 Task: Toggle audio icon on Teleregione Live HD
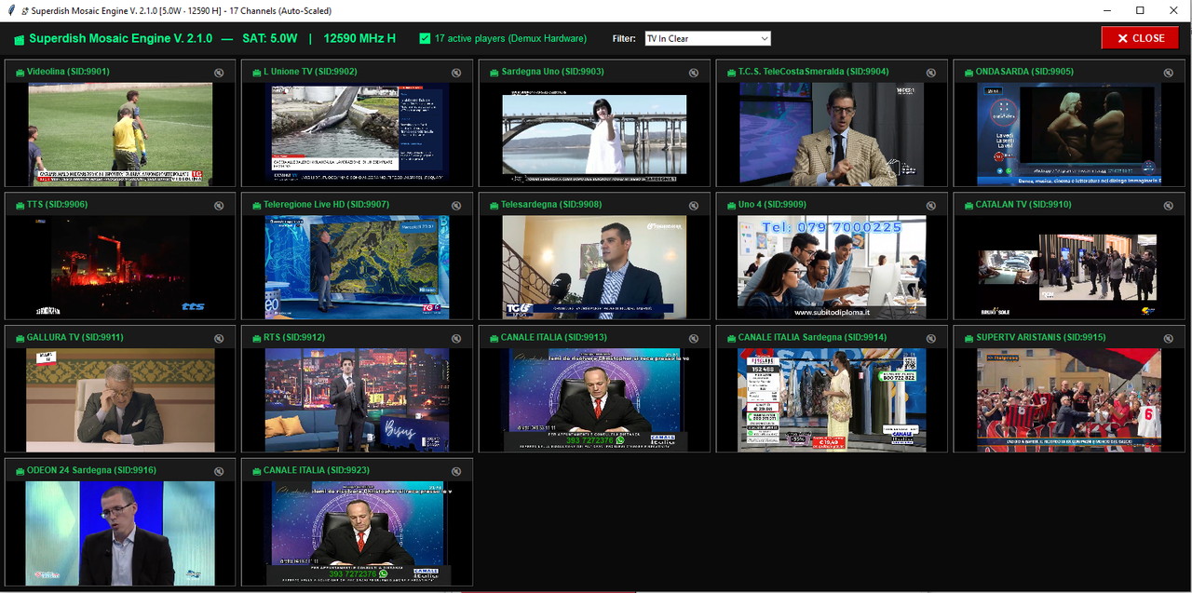(x=456, y=206)
